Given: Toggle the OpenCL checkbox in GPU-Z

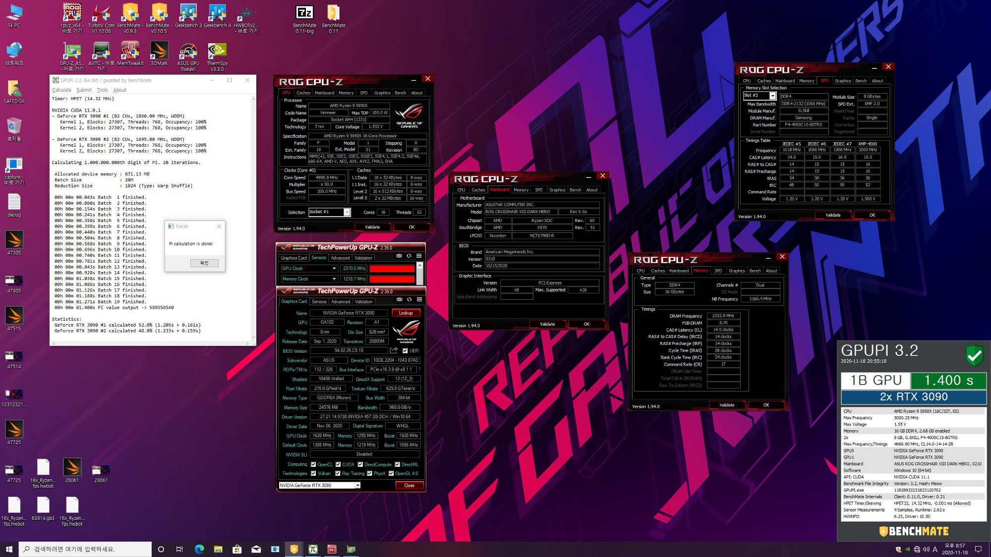Looking at the screenshot, I should pyautogui.click(x=313, y=464).
